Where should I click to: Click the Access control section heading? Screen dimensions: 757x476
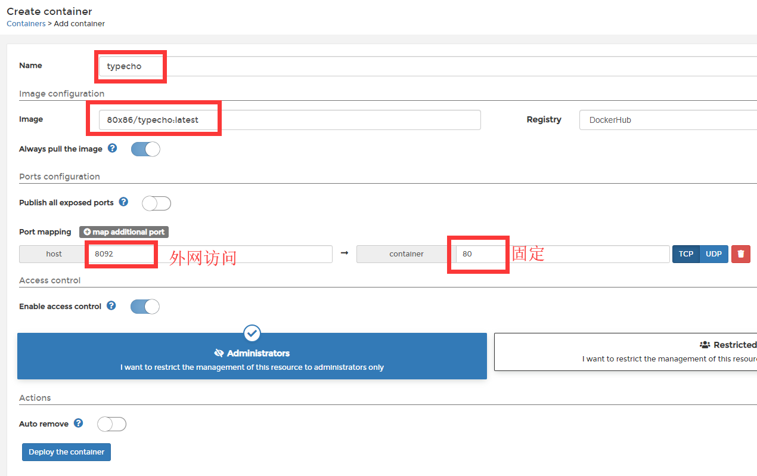pos(49,280)
